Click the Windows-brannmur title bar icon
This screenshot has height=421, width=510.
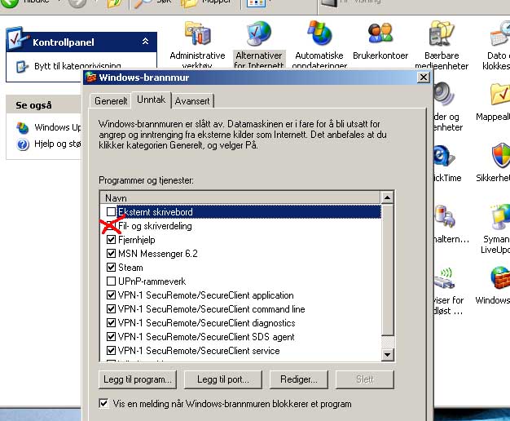point(90,78)
